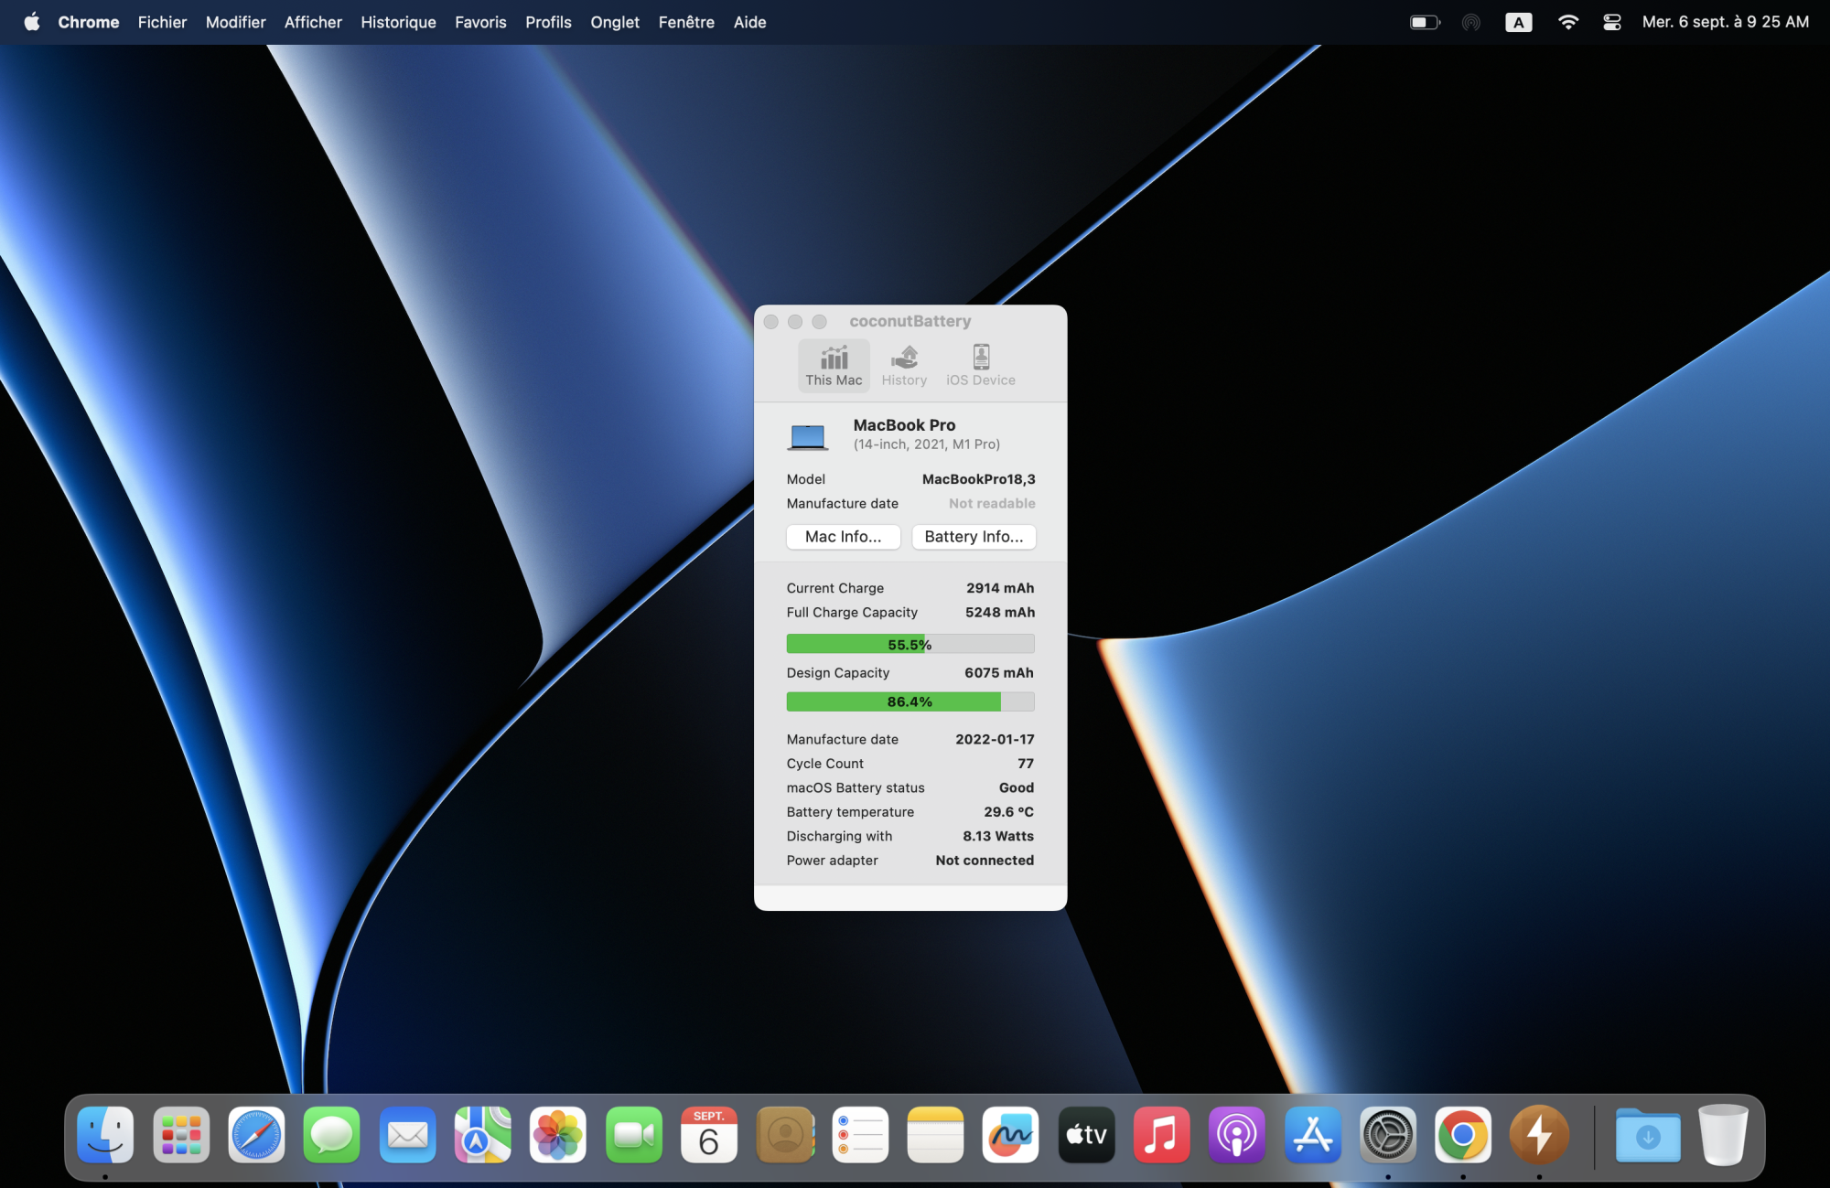Image resolution: width=1830 pixels, height=1188 pixels.
Task: Open Music from the Dock
Action: [1161, 1135]
